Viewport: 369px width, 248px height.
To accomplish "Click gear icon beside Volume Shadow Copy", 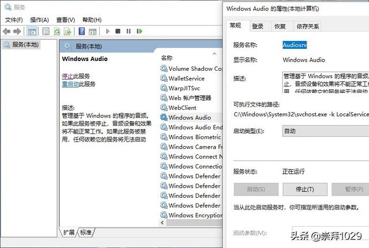I will (164, 68).
